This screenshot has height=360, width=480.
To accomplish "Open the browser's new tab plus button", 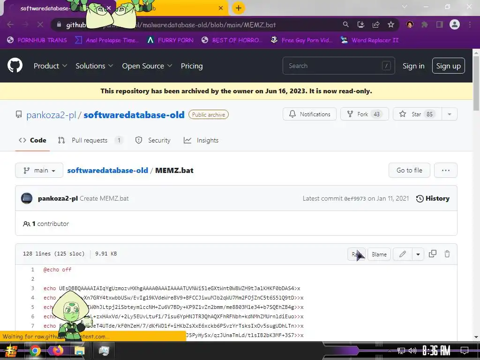I will pos(239,8).
